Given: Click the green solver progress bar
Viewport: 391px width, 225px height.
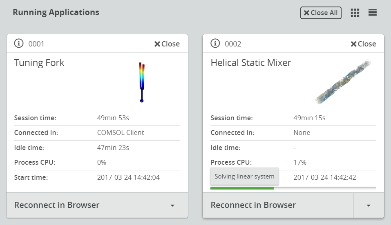Looking at the screenshot, I should coord(242,188).
